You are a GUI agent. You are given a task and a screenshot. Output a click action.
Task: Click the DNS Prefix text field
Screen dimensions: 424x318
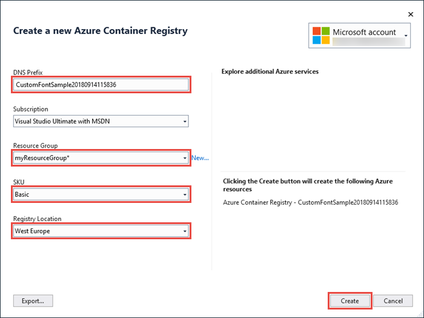pyautogui.click(x=101, y=85)
